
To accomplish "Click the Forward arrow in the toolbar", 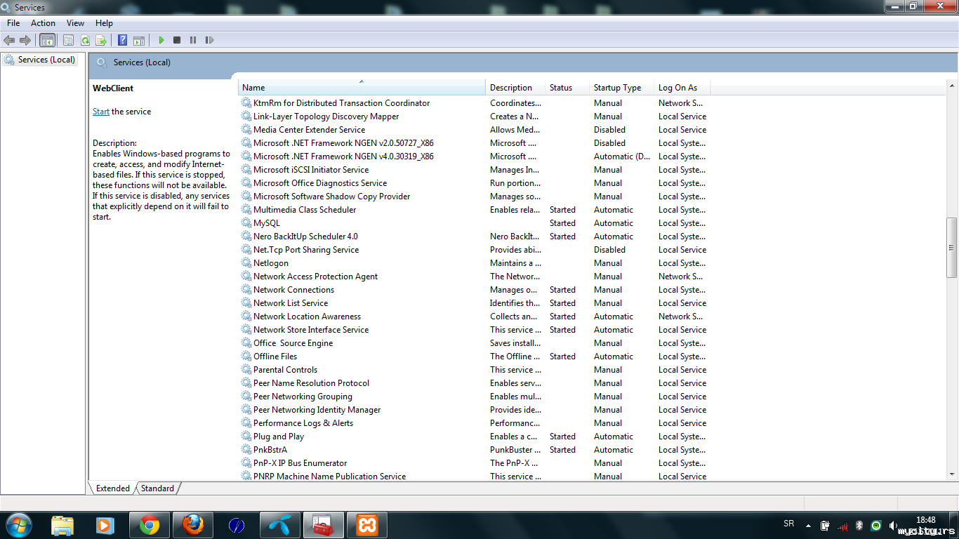I will point(25,40).
